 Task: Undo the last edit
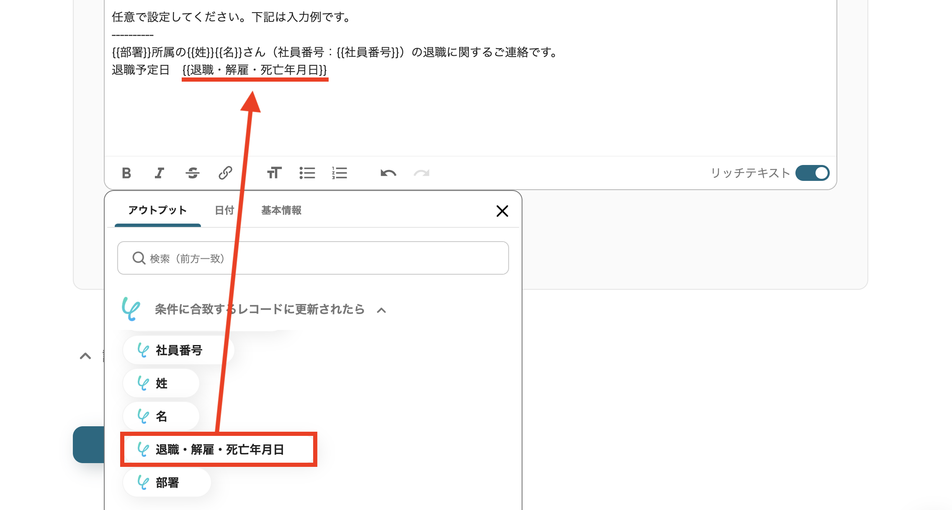pyautogui.click(x=388, y=173)
